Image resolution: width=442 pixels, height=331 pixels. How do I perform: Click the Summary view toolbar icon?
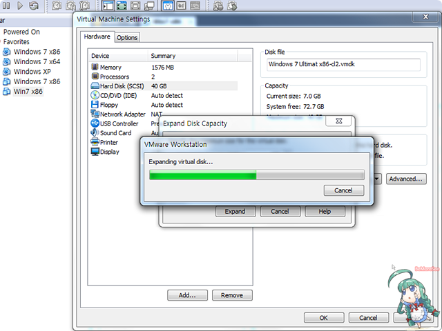click(168, 6)
